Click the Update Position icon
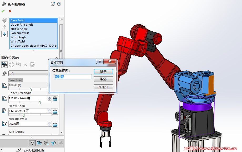The image size is (242, 152). [x=12, y=65]
